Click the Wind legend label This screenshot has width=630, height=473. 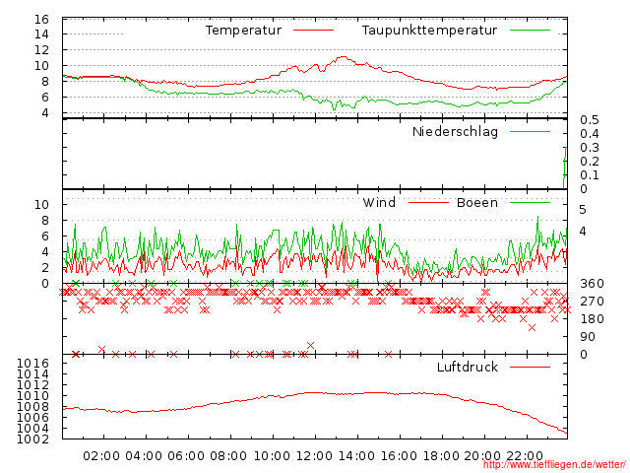point(379,202)
